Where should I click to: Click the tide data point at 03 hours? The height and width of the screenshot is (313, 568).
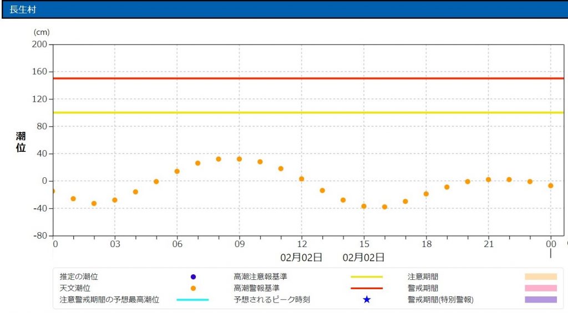[x=115, y=200]
